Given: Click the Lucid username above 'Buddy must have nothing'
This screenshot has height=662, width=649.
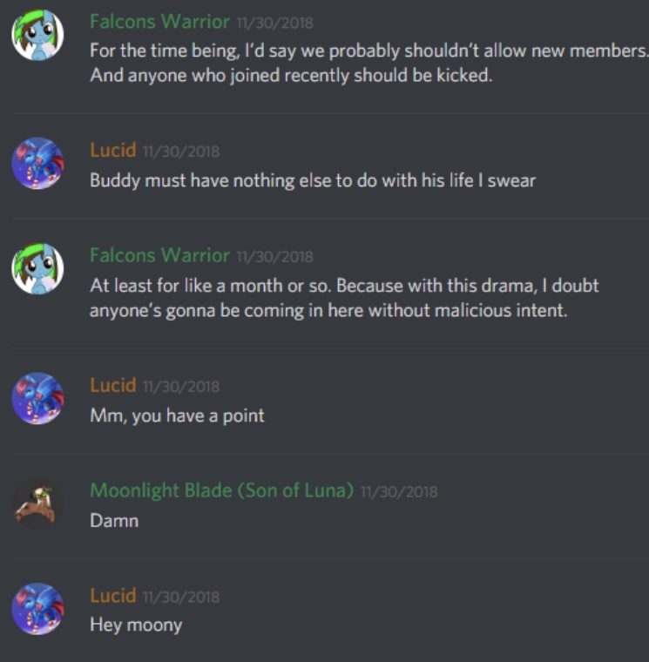Looking at the screenshot, I should (112, 151).
